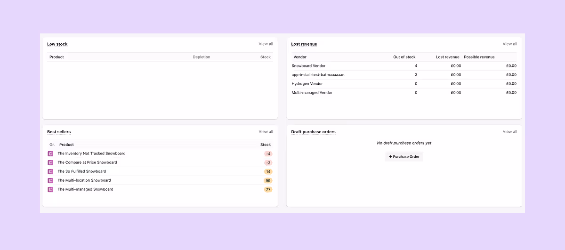Viewport: 565px width, 250px height.
Task: Click the -4 stock badge
Action: point(268,153)
